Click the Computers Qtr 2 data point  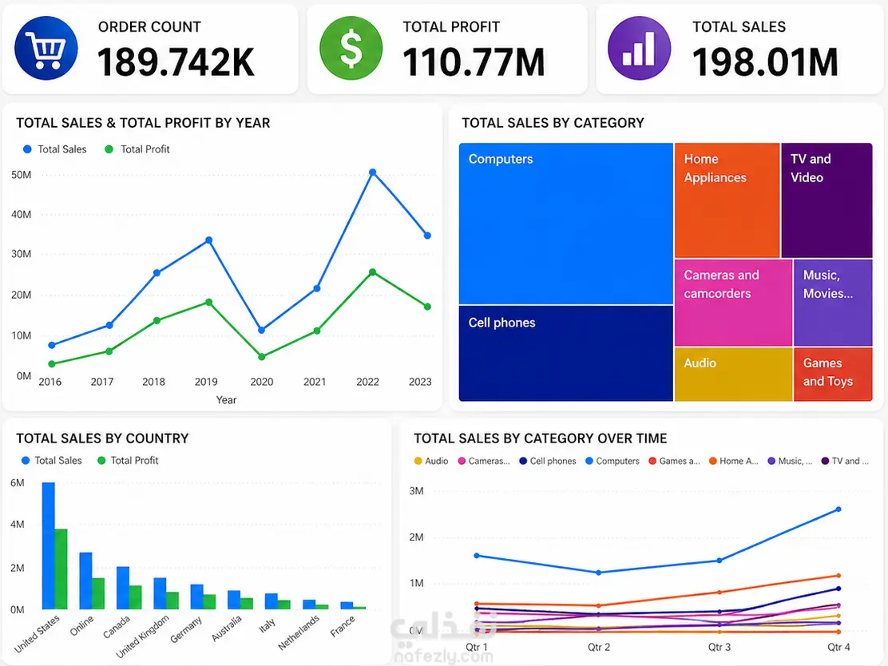tap(599, 573)
